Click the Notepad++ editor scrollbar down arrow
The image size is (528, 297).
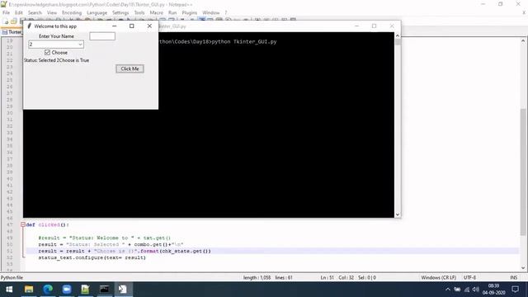tap(523, 267)
